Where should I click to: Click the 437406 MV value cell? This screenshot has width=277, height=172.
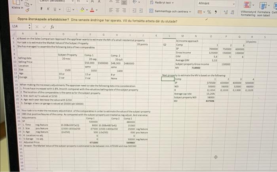pyautogui.click(x=210, y=101)
